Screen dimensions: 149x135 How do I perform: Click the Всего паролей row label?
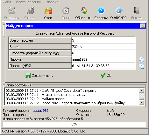(40, 40)
